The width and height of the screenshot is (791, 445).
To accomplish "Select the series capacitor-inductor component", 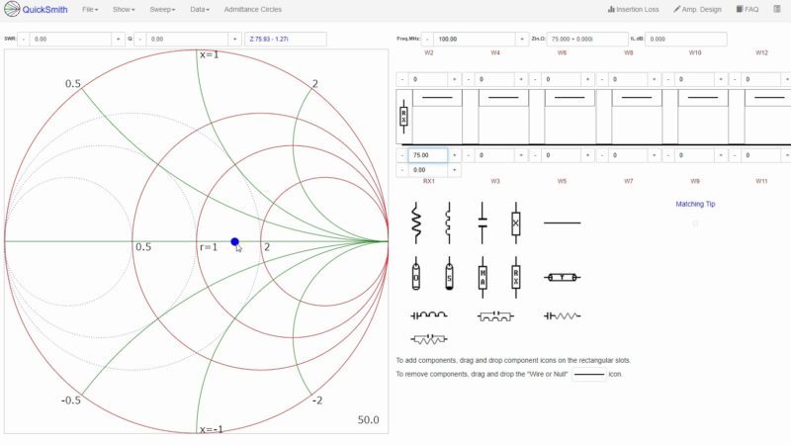I will [x=428, y=315].
